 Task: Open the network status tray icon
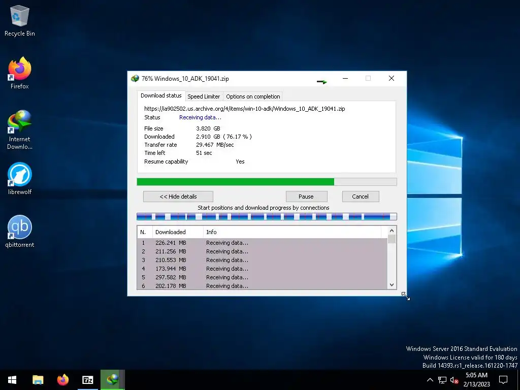pyautogui.click(x=442, y=380)
